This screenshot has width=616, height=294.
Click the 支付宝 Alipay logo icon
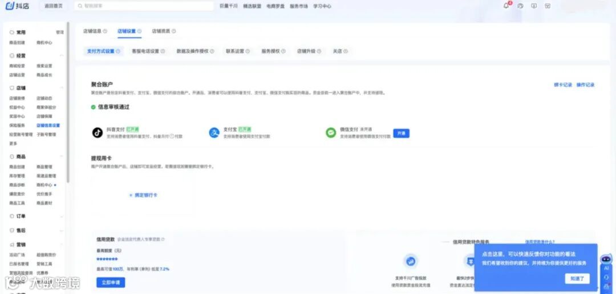click(214, 132)
